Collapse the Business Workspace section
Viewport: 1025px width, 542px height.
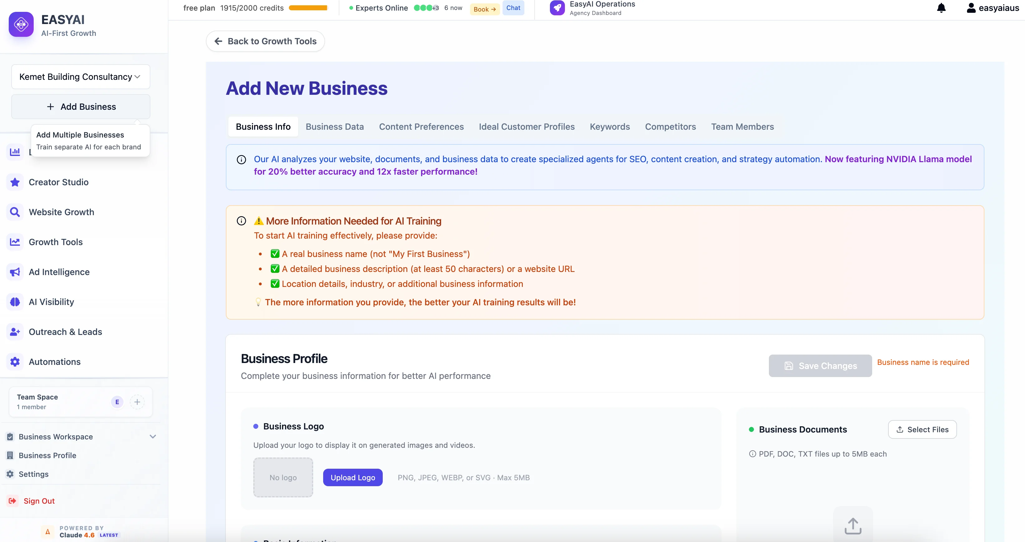click(x=153, y=436)
